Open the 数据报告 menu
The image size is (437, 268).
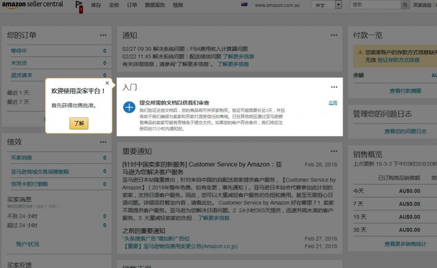[x=155, y=5]
